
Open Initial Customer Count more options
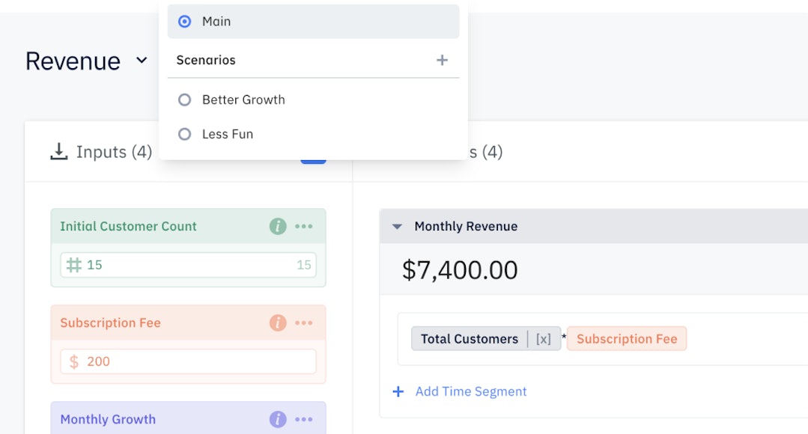(x=303, y=226)
